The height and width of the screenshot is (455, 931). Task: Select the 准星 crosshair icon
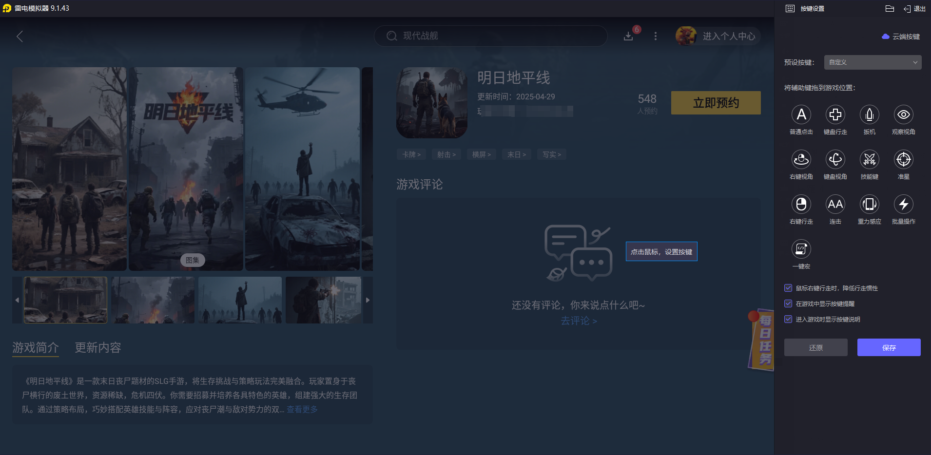coord(903,160)
